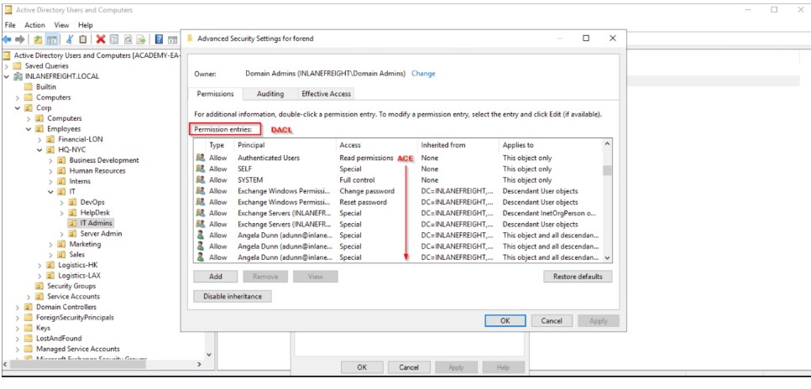Expand the Server Admin OU

coord(61,234)
